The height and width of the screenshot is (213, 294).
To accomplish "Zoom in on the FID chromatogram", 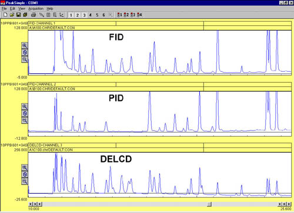I will (x=25, y=46).
